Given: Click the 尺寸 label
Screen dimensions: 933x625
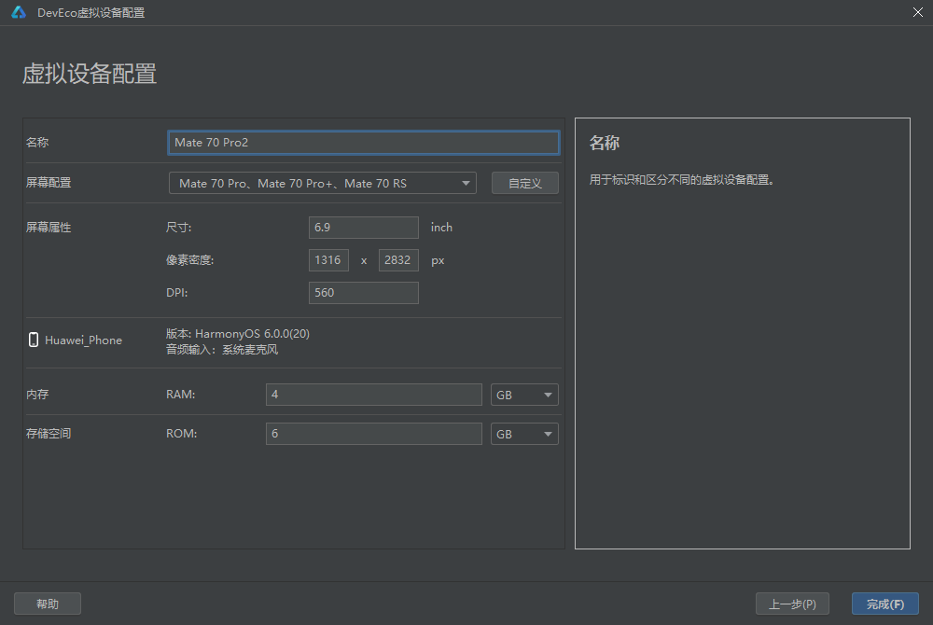Looking at the screenshot, I should (178, 228).
